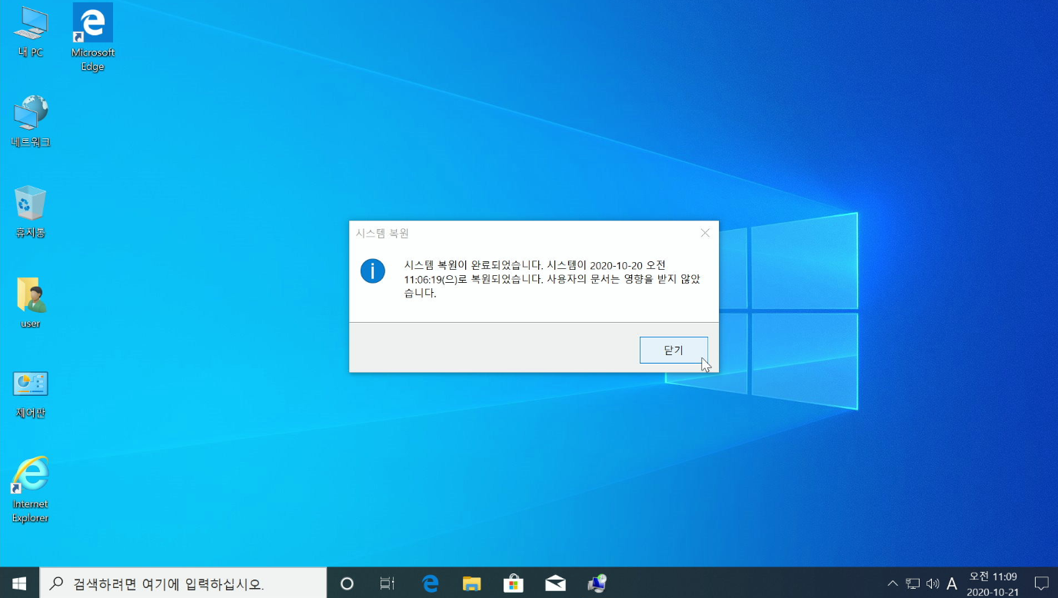Open the Windows Start menu
The width and height of the screenshot is (1058, 598).
tap(19, 583)
